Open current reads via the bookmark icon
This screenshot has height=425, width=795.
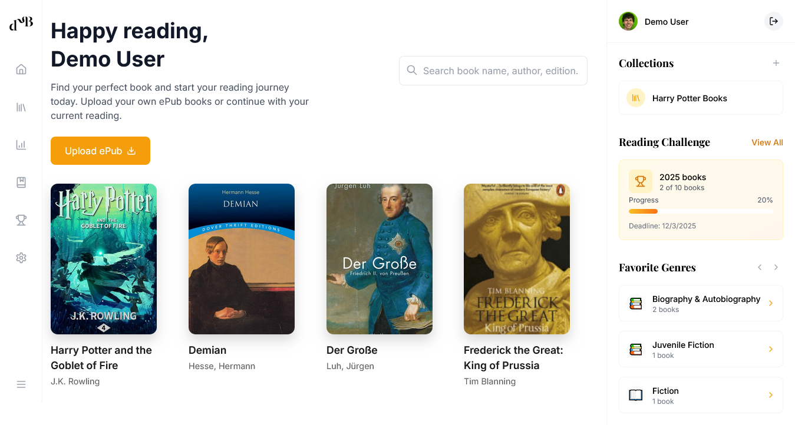(x=21, y=182)
